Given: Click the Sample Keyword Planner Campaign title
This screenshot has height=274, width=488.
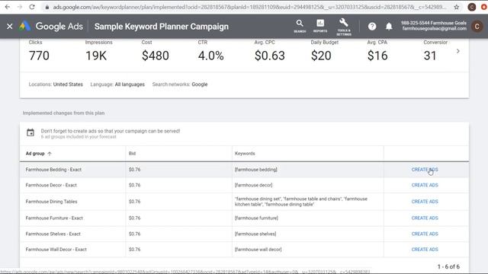Looking at the screenshot, I should pyautogui.click(x=162, y=27).
